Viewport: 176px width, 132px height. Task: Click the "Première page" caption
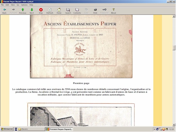81,83
